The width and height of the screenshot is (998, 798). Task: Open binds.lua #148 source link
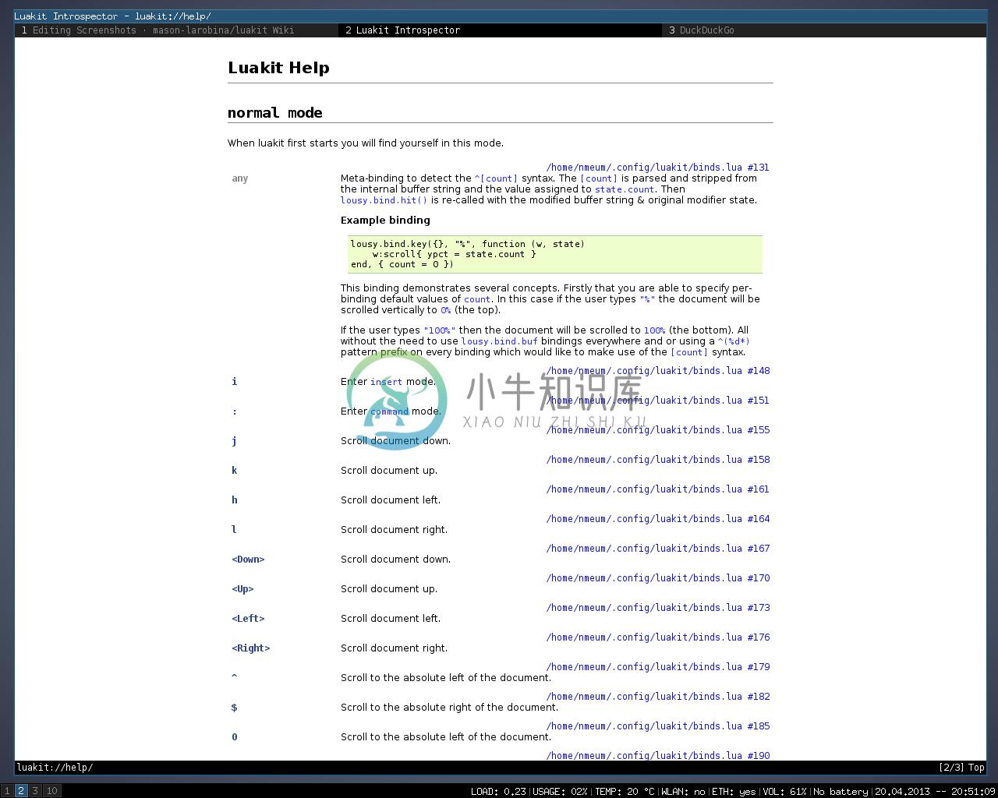tap(658, 371)
